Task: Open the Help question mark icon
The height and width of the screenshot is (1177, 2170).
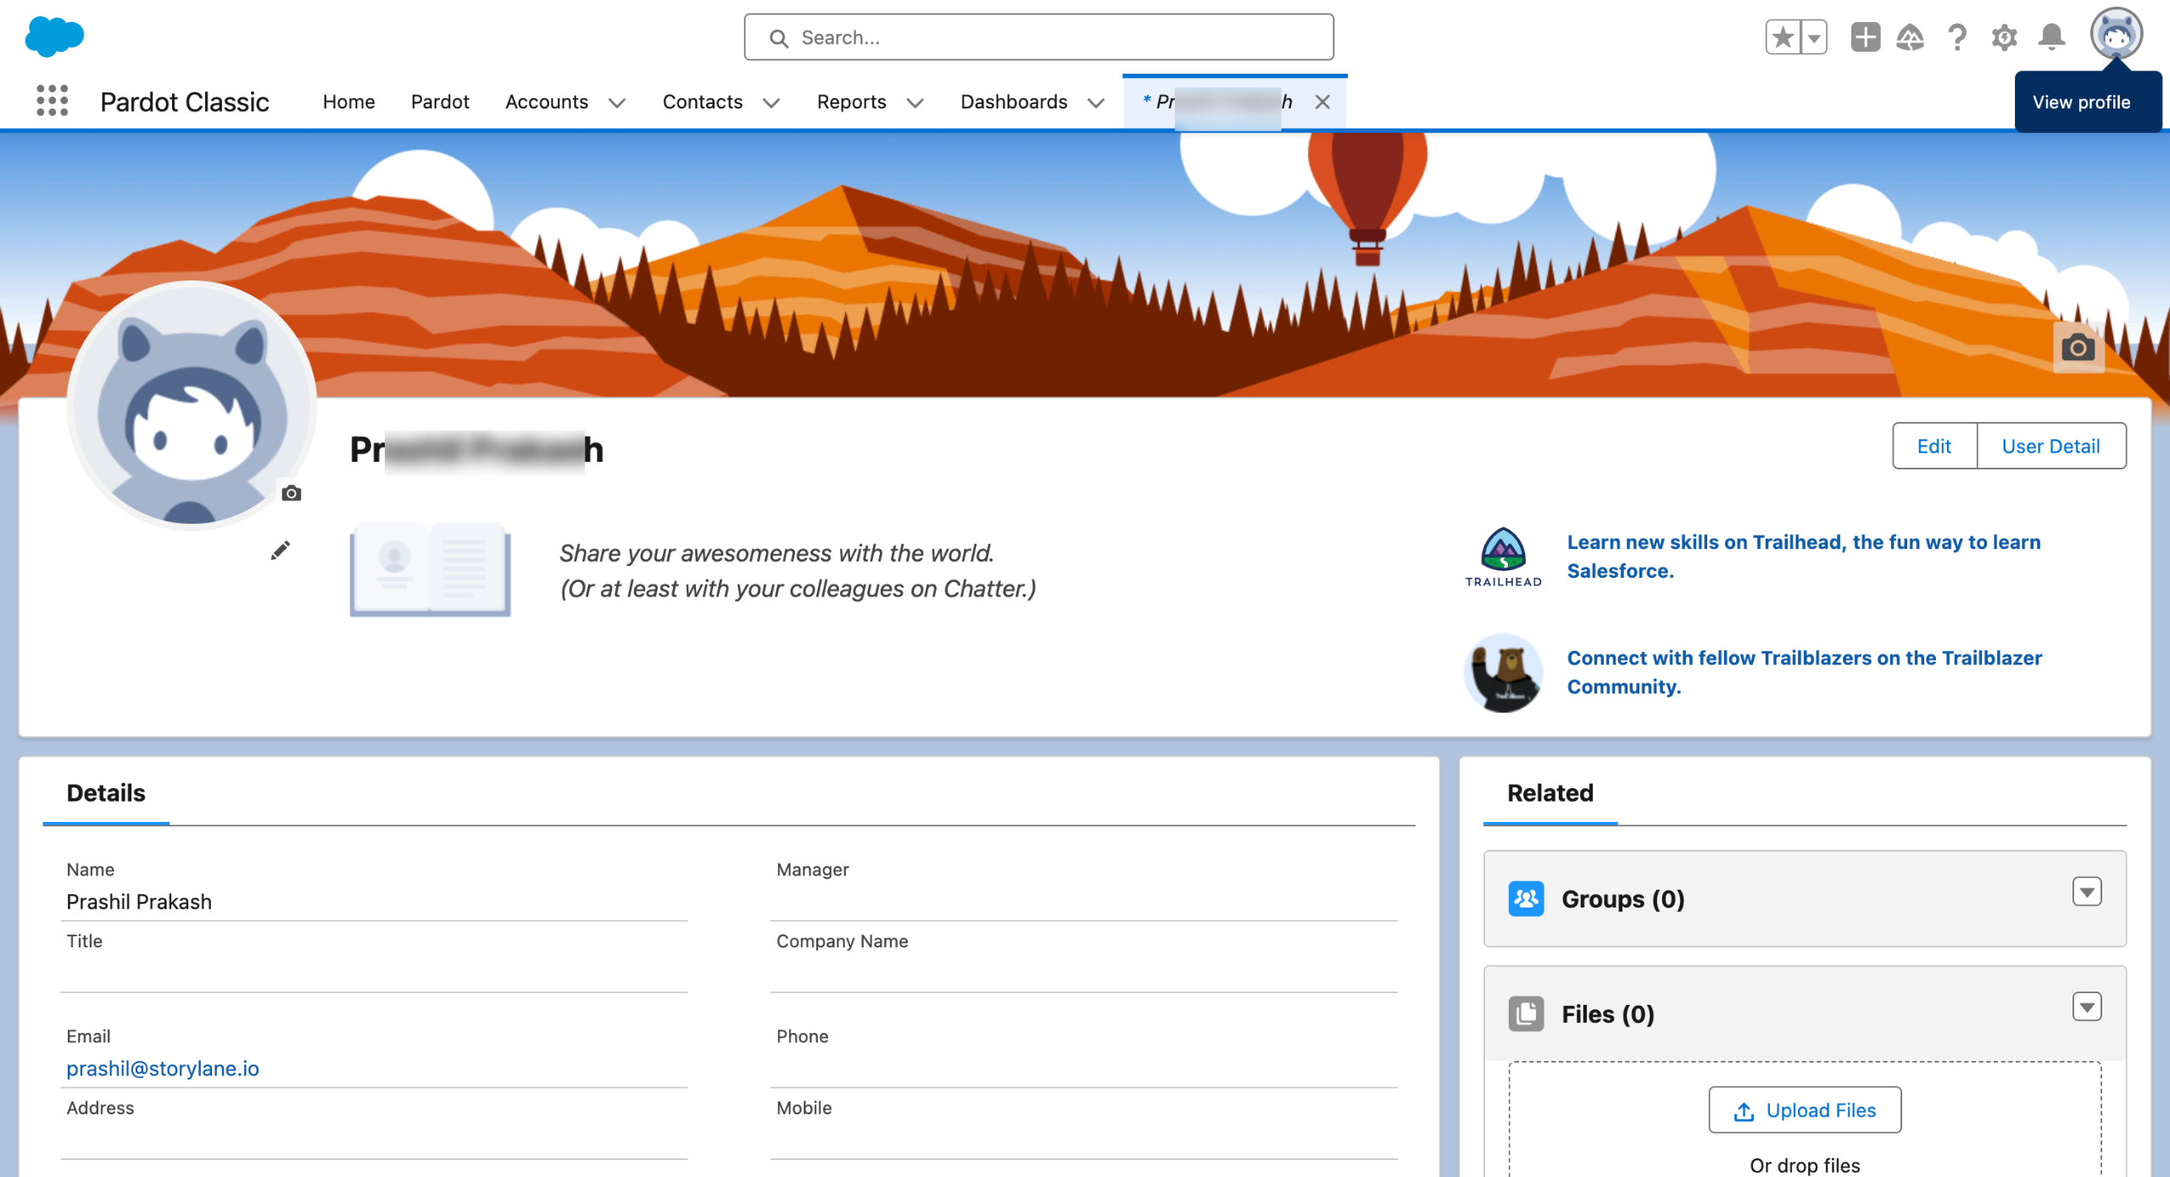Action: (x=1956, y=37)
